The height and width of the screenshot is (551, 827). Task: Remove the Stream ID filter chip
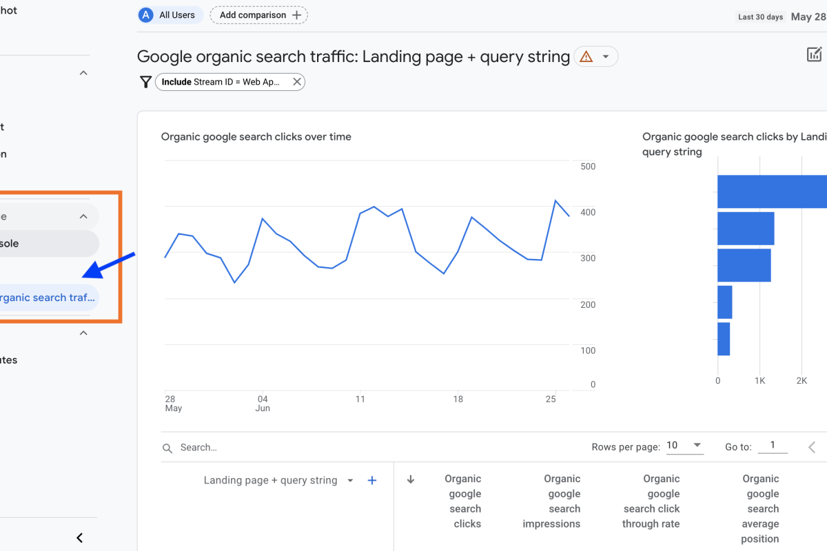tap(297, 82)
